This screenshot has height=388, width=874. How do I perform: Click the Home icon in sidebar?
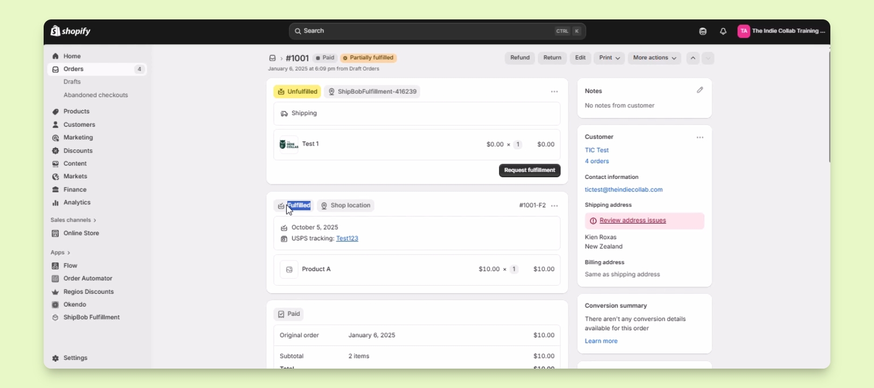[x=56, y=56]
